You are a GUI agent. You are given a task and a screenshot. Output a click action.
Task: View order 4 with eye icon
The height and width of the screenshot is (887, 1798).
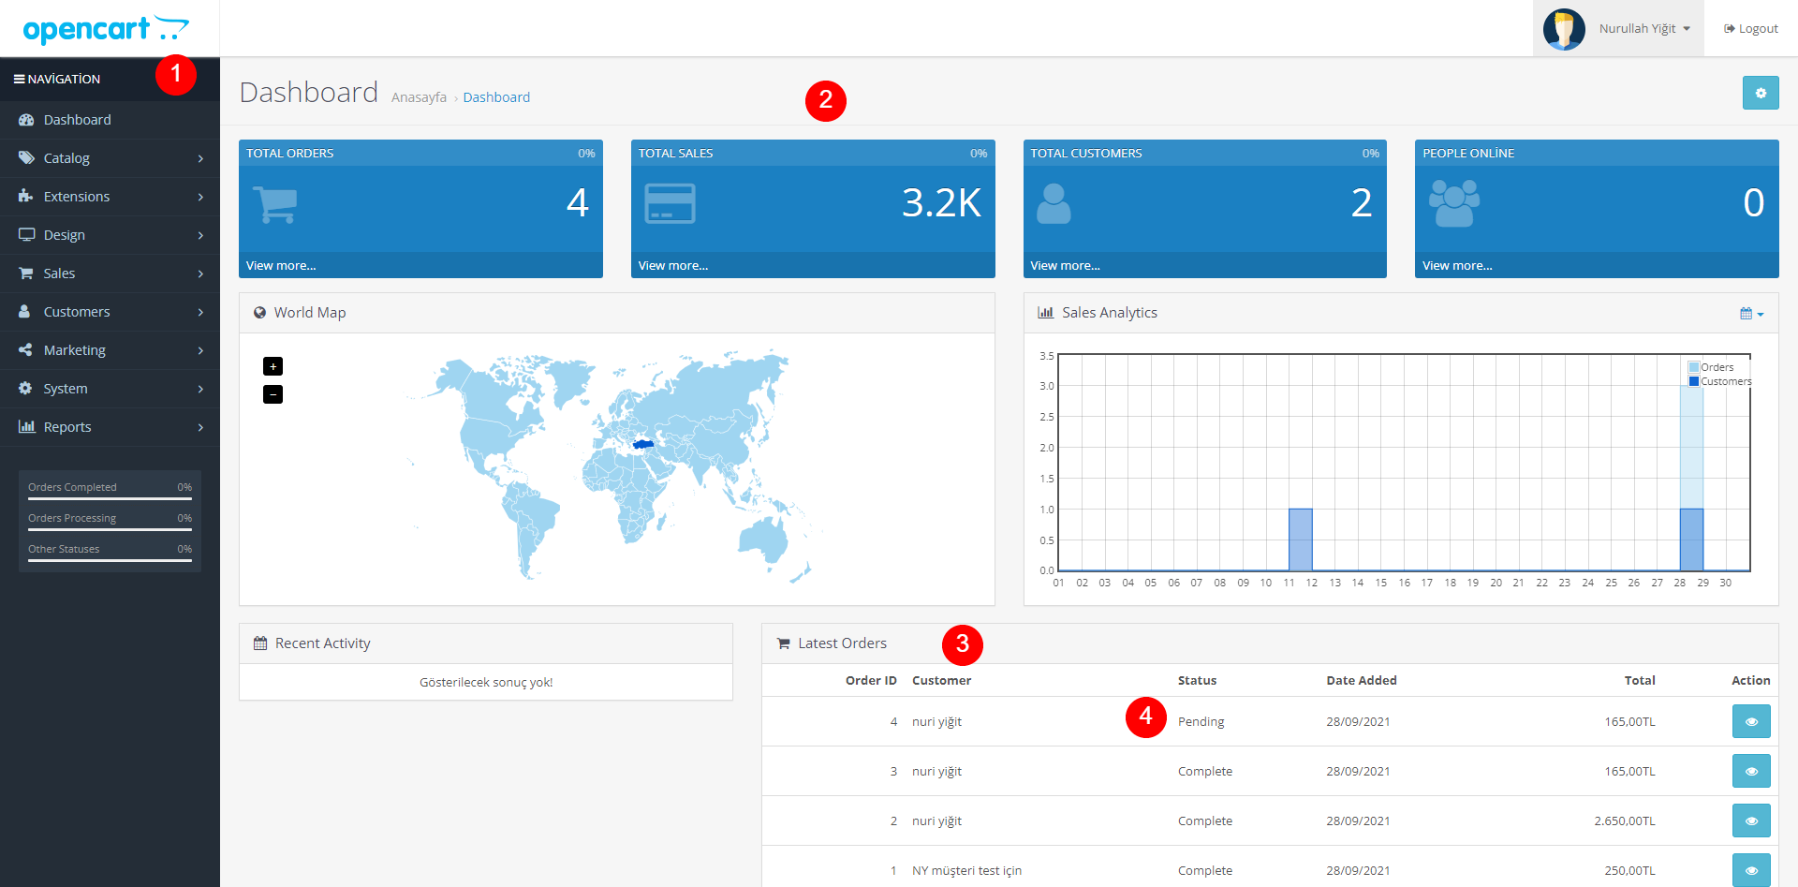tap(1750, 721)
